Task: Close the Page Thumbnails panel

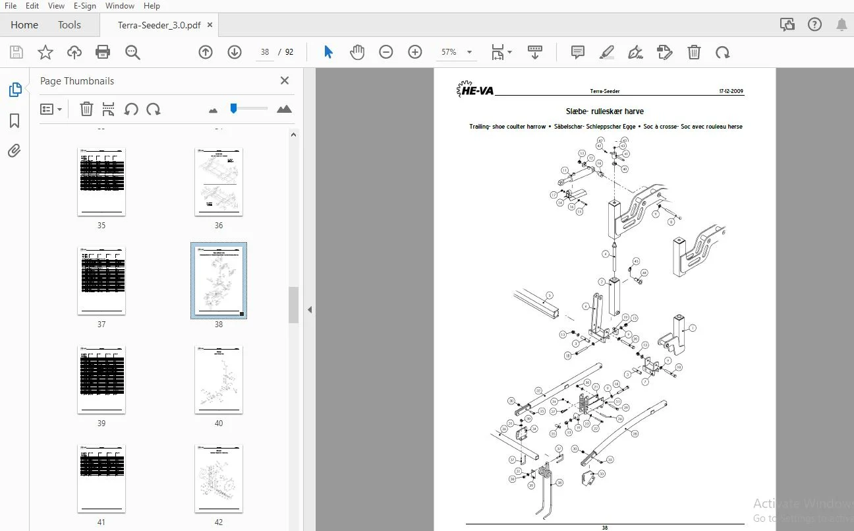Action: pyautogui.click(x=285, y=80)
